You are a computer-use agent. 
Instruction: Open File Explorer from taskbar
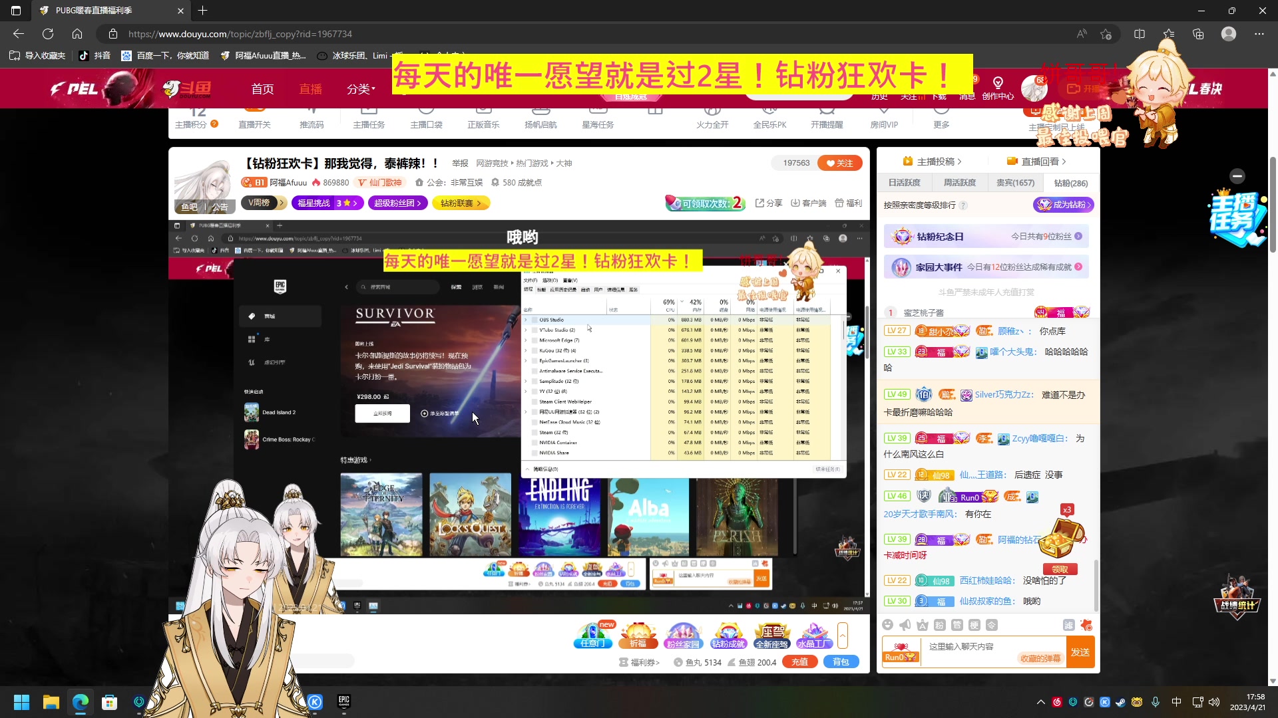(x=51, y=702)
